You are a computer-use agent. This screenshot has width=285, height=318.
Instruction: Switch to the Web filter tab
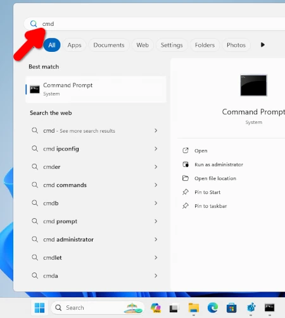142,45
